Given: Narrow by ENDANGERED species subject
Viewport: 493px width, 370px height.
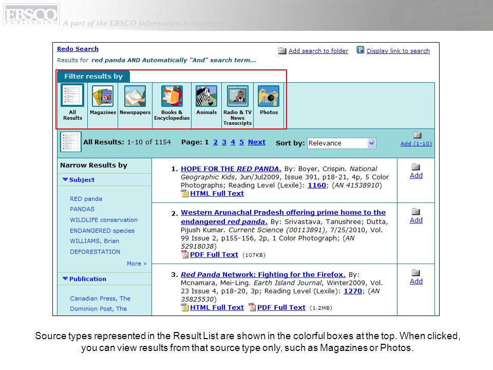Looking at the screenshot, I should pyautogui.click(x=102, y=231).
